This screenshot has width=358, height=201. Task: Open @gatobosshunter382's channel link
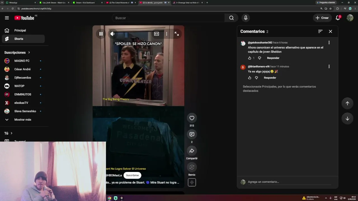click(260, 43)
